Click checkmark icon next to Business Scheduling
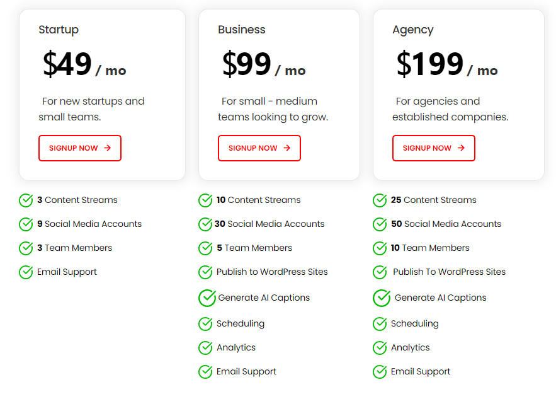Viewport: 556px width, 411px height. [x=205, y=324]
